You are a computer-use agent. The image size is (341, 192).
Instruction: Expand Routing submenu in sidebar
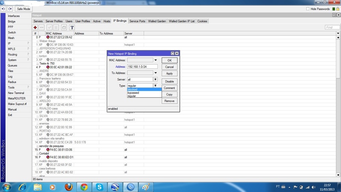(28, 54)
